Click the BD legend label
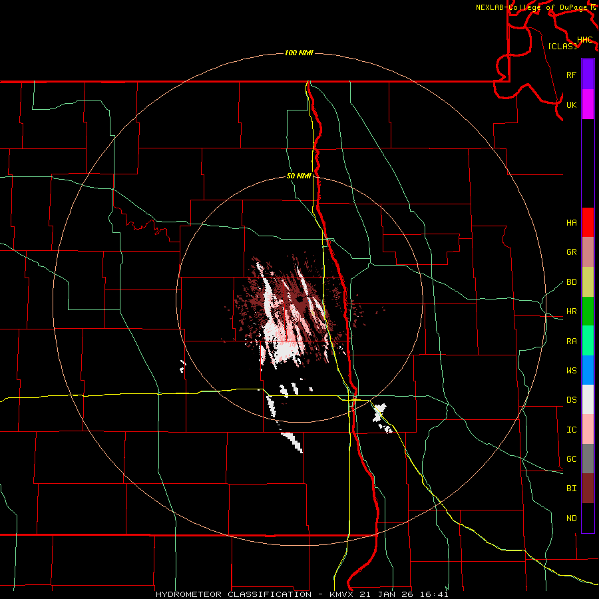Viewport: 599px width, 599px height. tap(571, 282)
